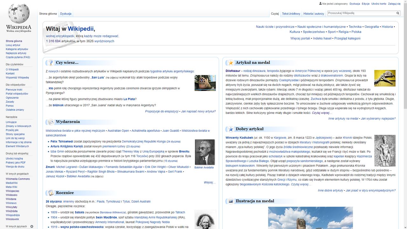This screenshot has width=407, height=229.
Task: Open the Babiker Awadalla portrait photo
Action: [205, 152]
